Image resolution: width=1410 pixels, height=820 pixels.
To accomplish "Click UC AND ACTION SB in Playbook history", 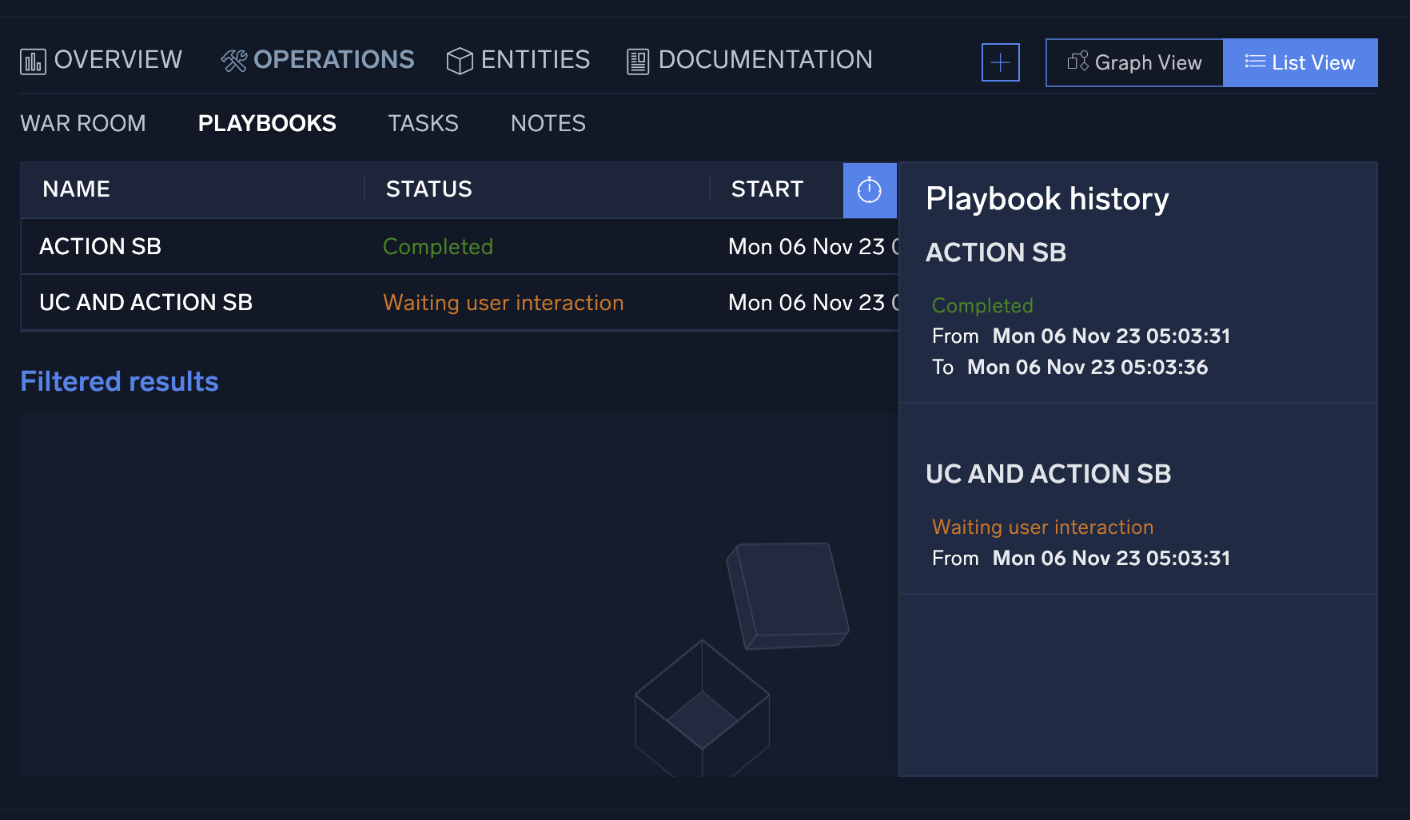I will tap(1049, 473).
